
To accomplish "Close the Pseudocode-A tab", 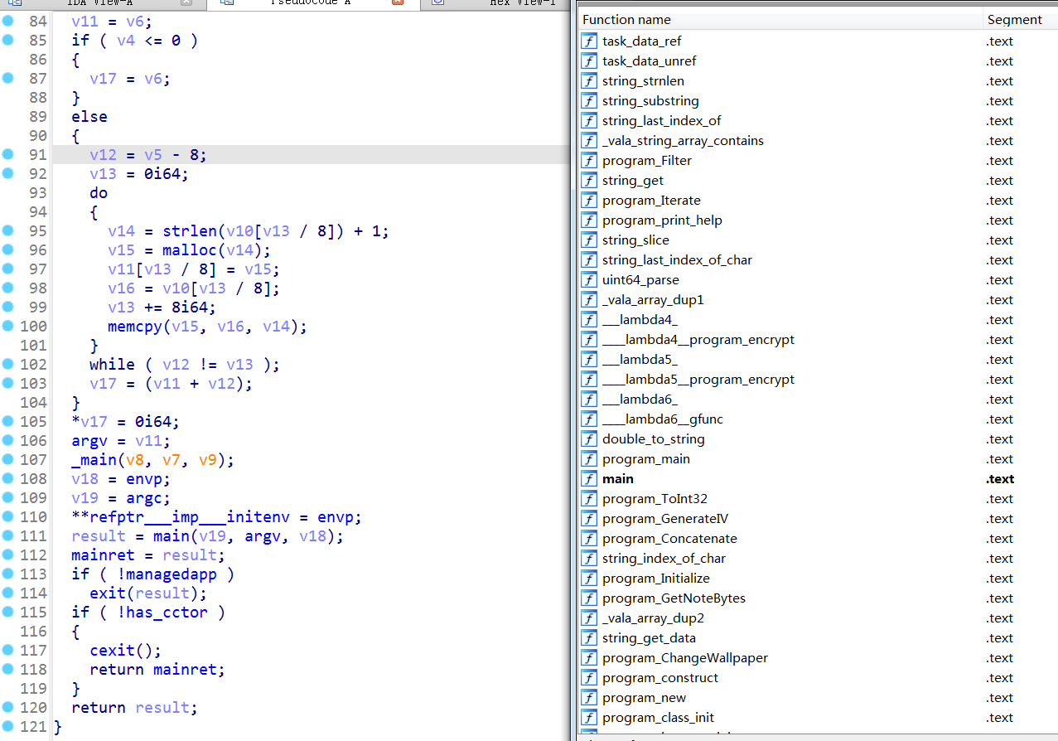I will 397,3.
